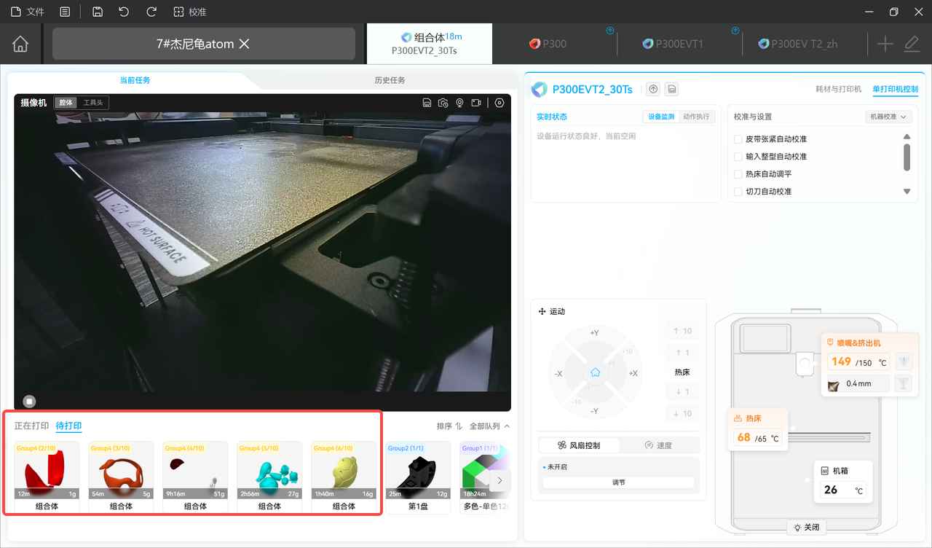Take a camera snapshot
Screen dimensions: 932x548
[443, 103]
